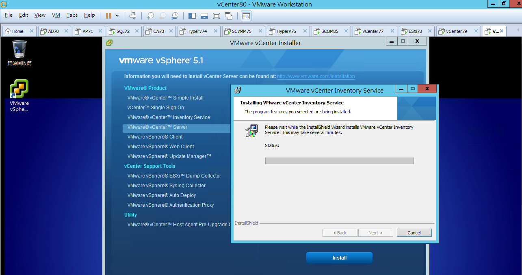
Task: Open the Snapshot Manager toolbar icon
Action: (175, 15)
